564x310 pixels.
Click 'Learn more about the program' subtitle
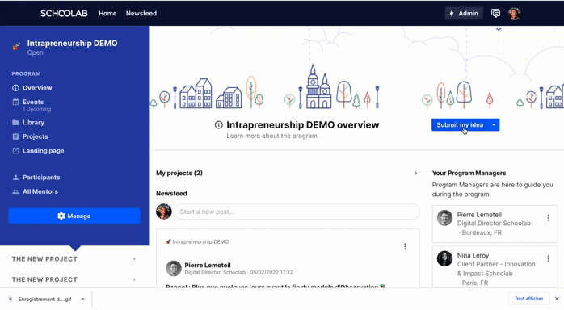(x=272, y=136)
